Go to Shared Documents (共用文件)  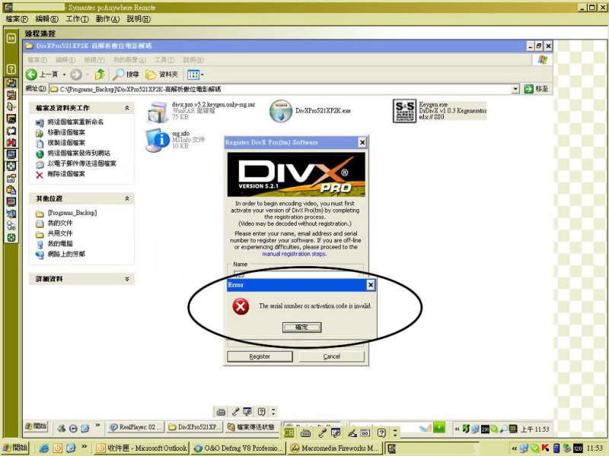60,234
